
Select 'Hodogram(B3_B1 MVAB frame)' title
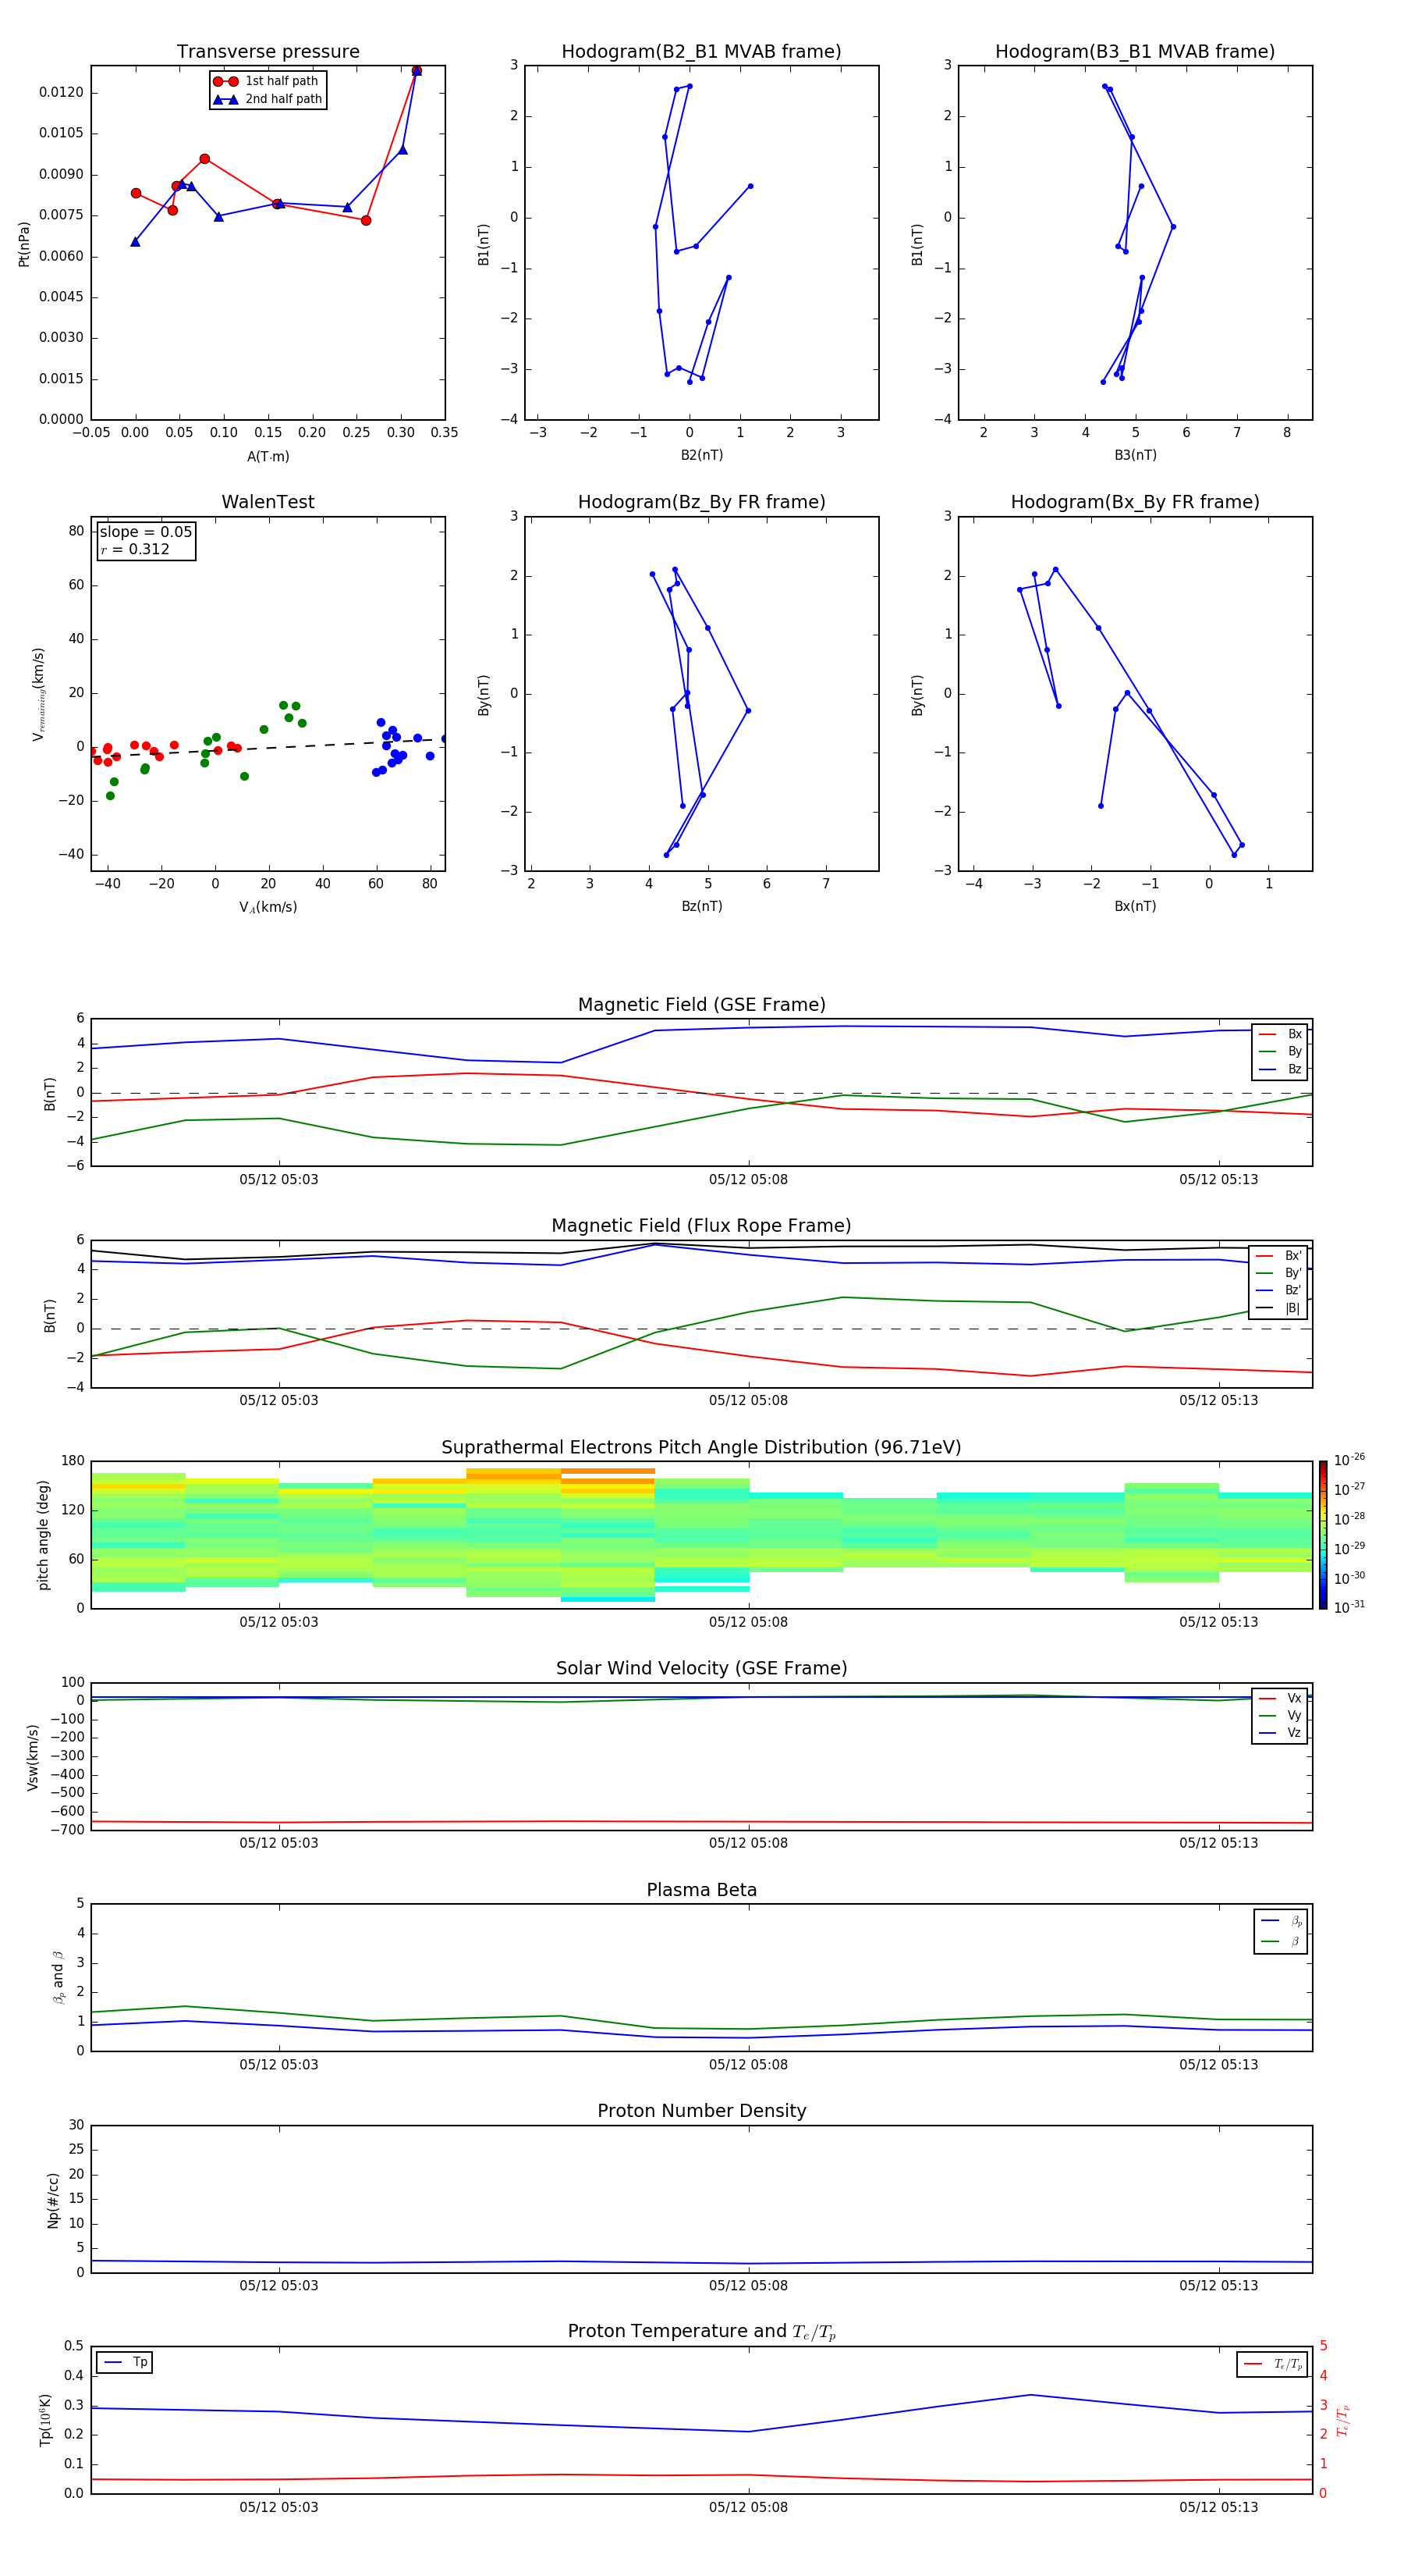click(x=1135, y=52)
